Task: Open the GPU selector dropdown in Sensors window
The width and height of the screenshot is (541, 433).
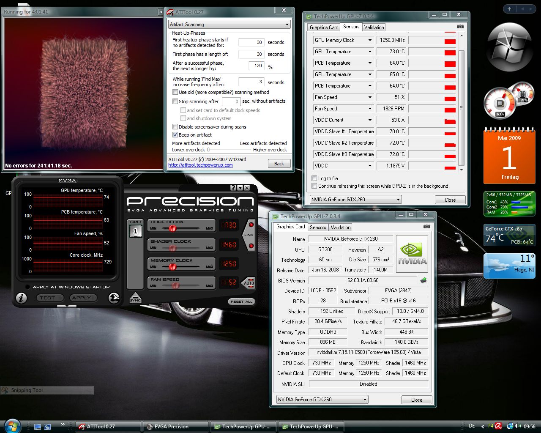Action: coord(355,200)
